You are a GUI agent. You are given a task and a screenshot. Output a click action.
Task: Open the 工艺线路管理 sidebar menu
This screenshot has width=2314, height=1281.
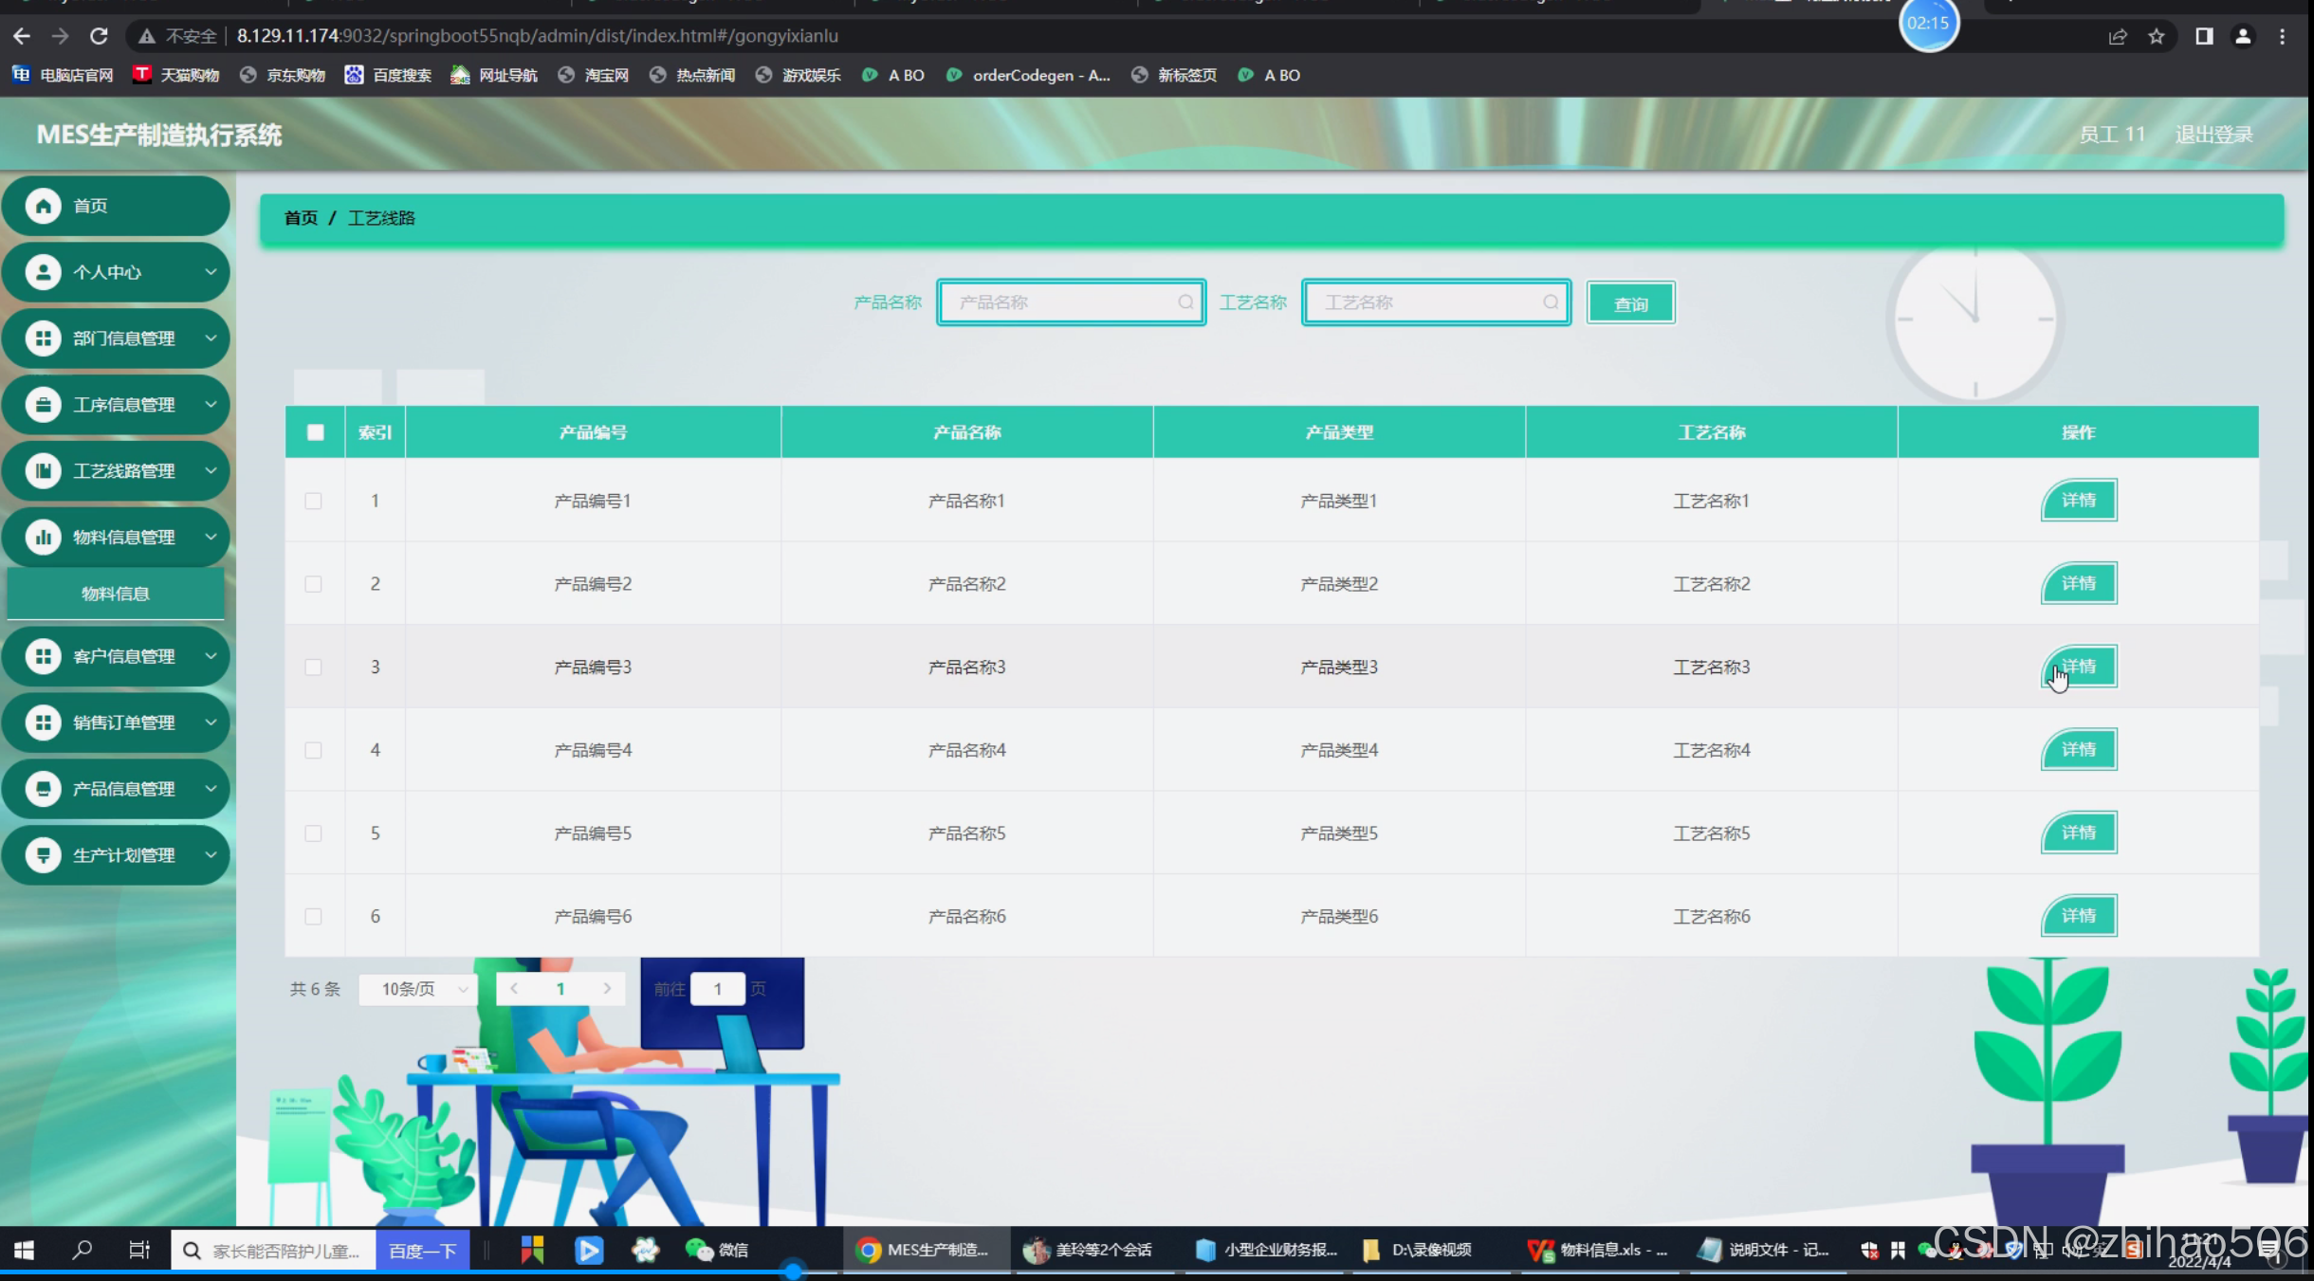(x=123, y=471)
